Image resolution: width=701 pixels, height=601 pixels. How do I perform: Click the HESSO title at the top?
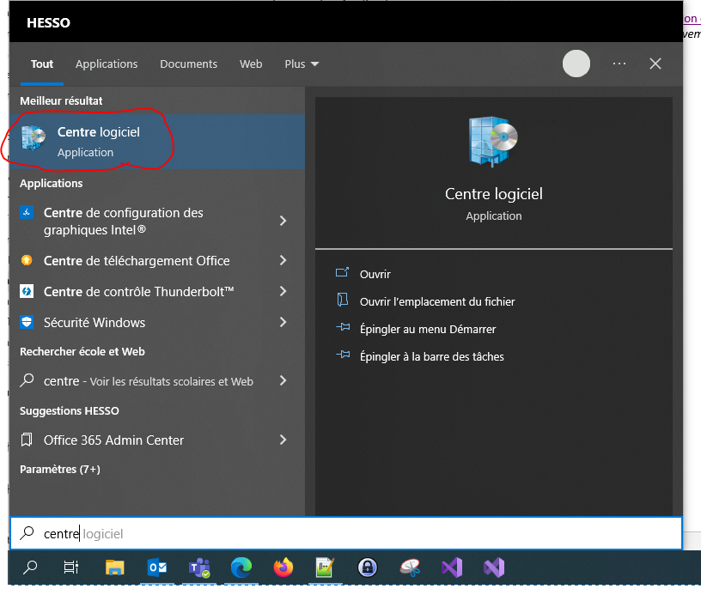point(48,22)
